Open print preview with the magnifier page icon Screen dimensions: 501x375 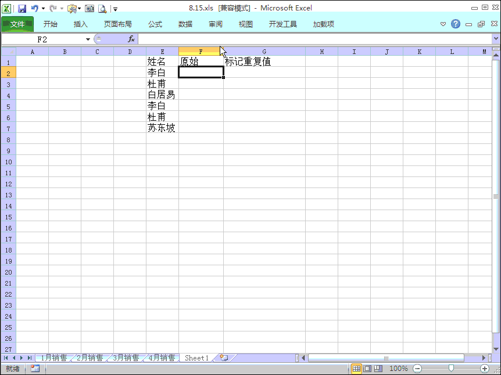(x=102, y=9)
